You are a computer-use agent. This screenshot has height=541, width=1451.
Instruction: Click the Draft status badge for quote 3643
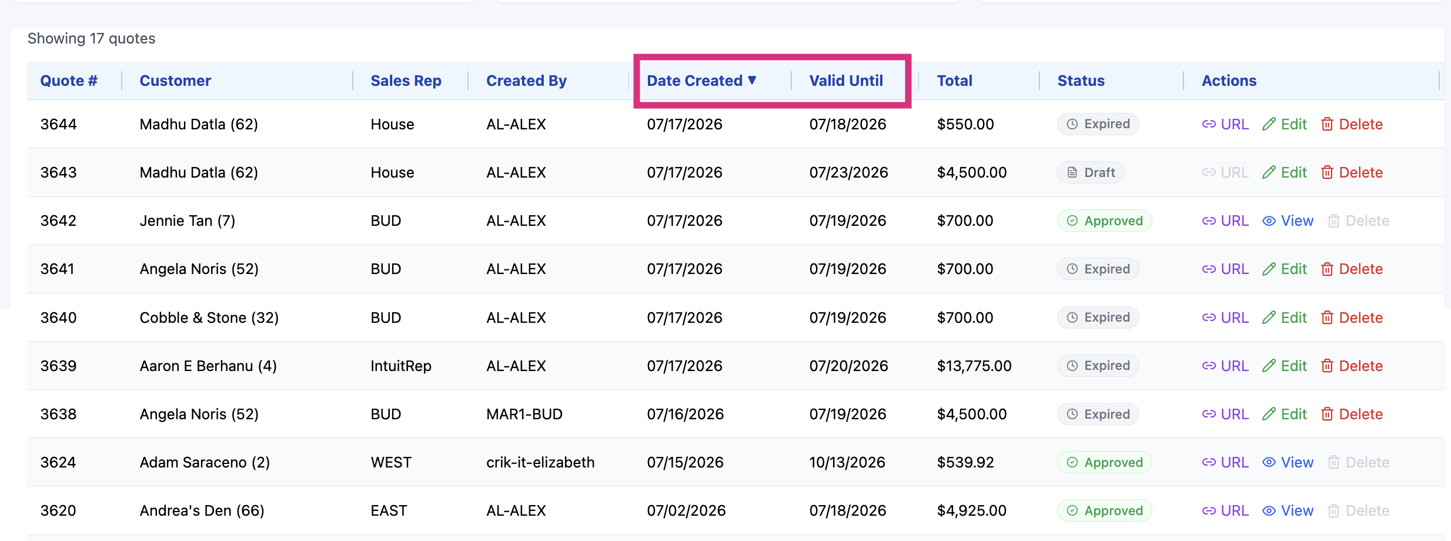point(1091,172)
